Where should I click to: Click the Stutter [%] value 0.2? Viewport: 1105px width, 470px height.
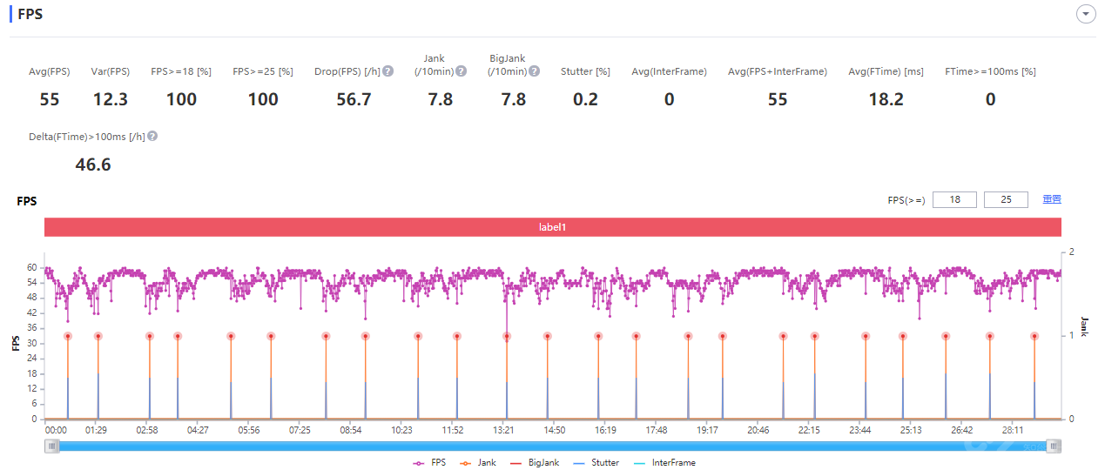(585, 100)
